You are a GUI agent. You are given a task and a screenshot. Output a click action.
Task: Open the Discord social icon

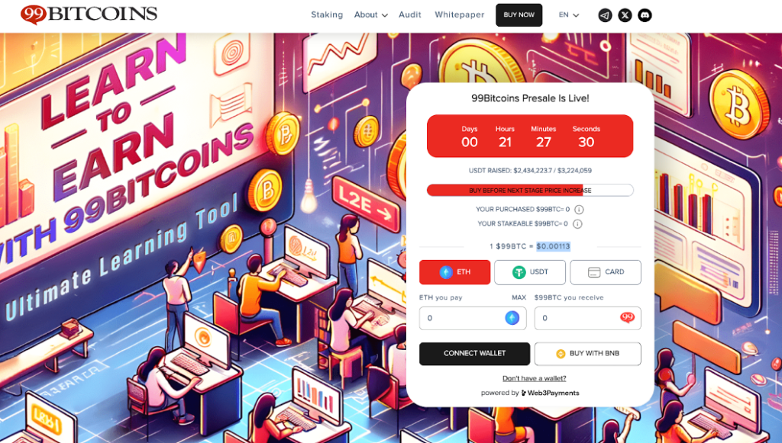(645, 15)
